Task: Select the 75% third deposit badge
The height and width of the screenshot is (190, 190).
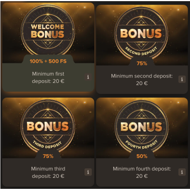Action: [48, 156]
